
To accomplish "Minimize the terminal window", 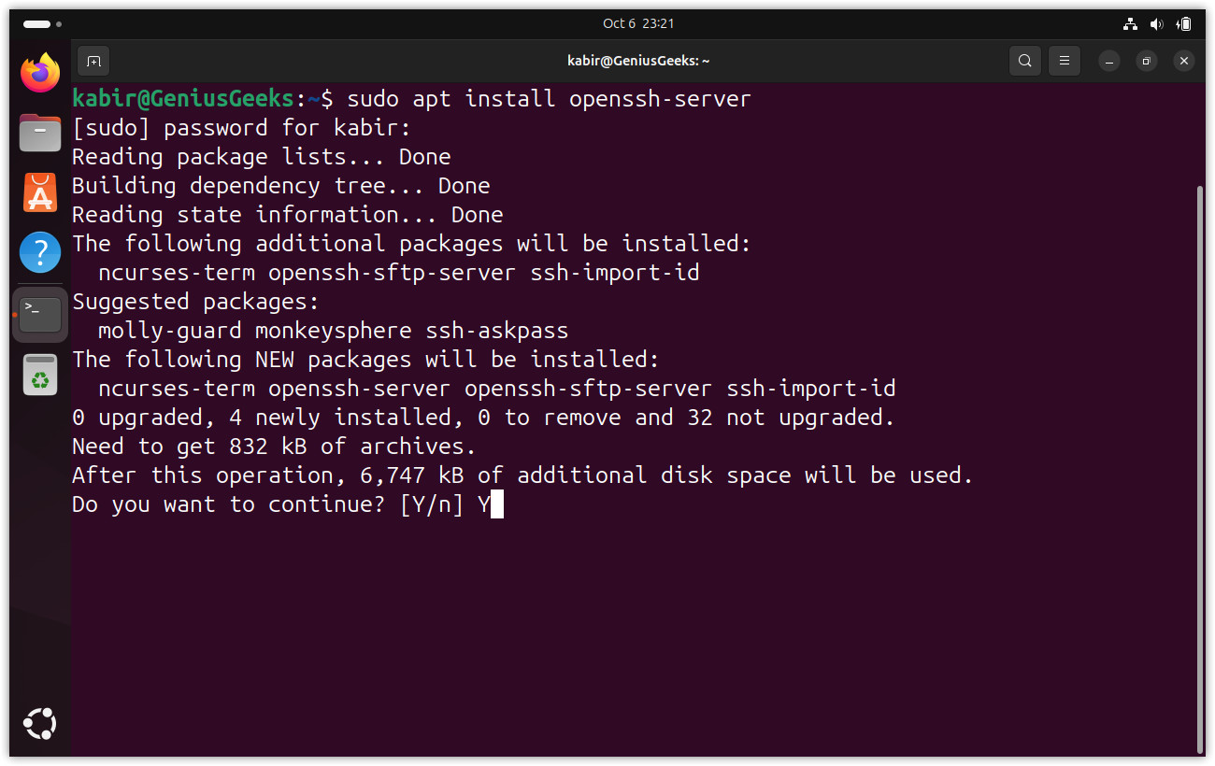I will [1109, 61].
